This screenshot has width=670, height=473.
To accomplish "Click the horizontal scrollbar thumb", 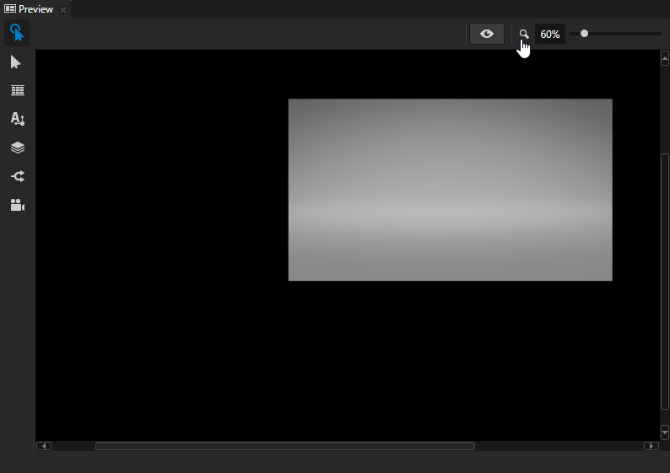I will click(x=284, y=446).
